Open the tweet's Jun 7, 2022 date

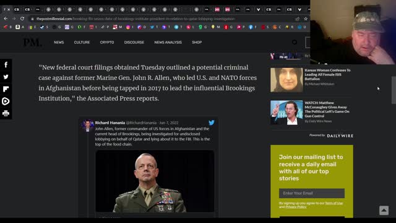tap(169, 123)
